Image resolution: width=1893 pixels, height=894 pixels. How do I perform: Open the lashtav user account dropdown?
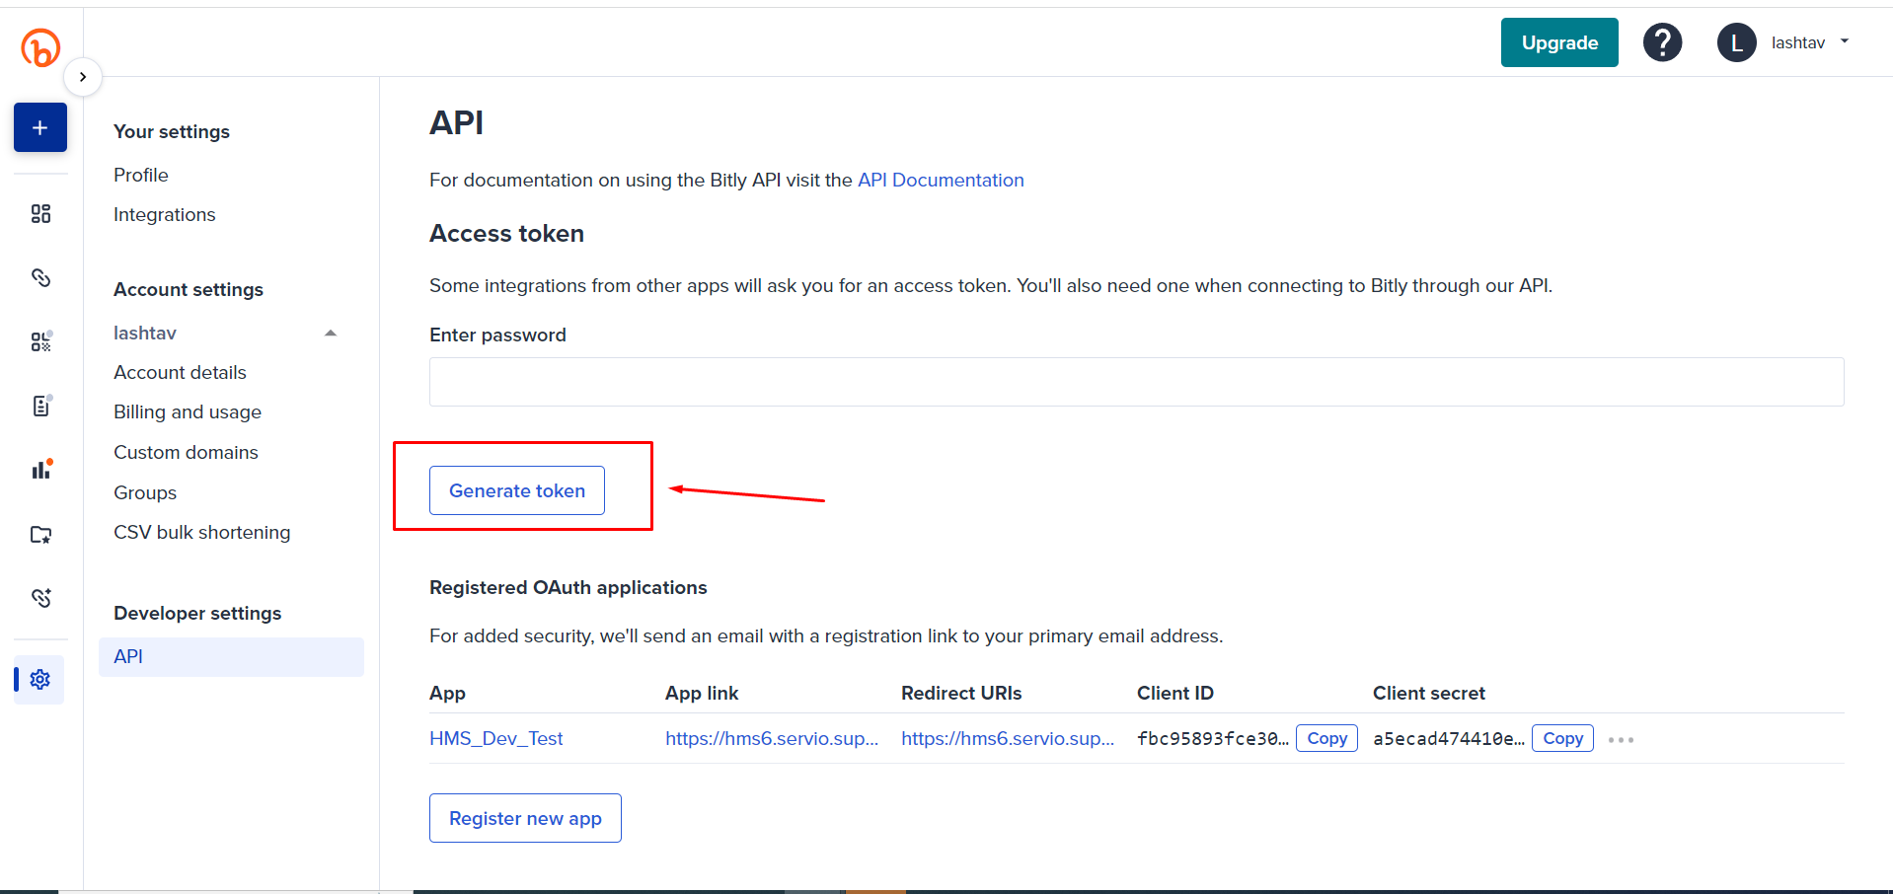pyautogui.click(x=1796, y=42)
